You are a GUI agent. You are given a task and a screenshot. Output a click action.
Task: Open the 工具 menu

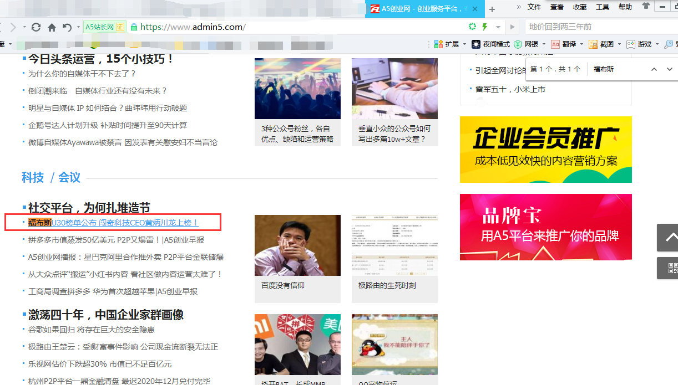click(x=603, y=7)
